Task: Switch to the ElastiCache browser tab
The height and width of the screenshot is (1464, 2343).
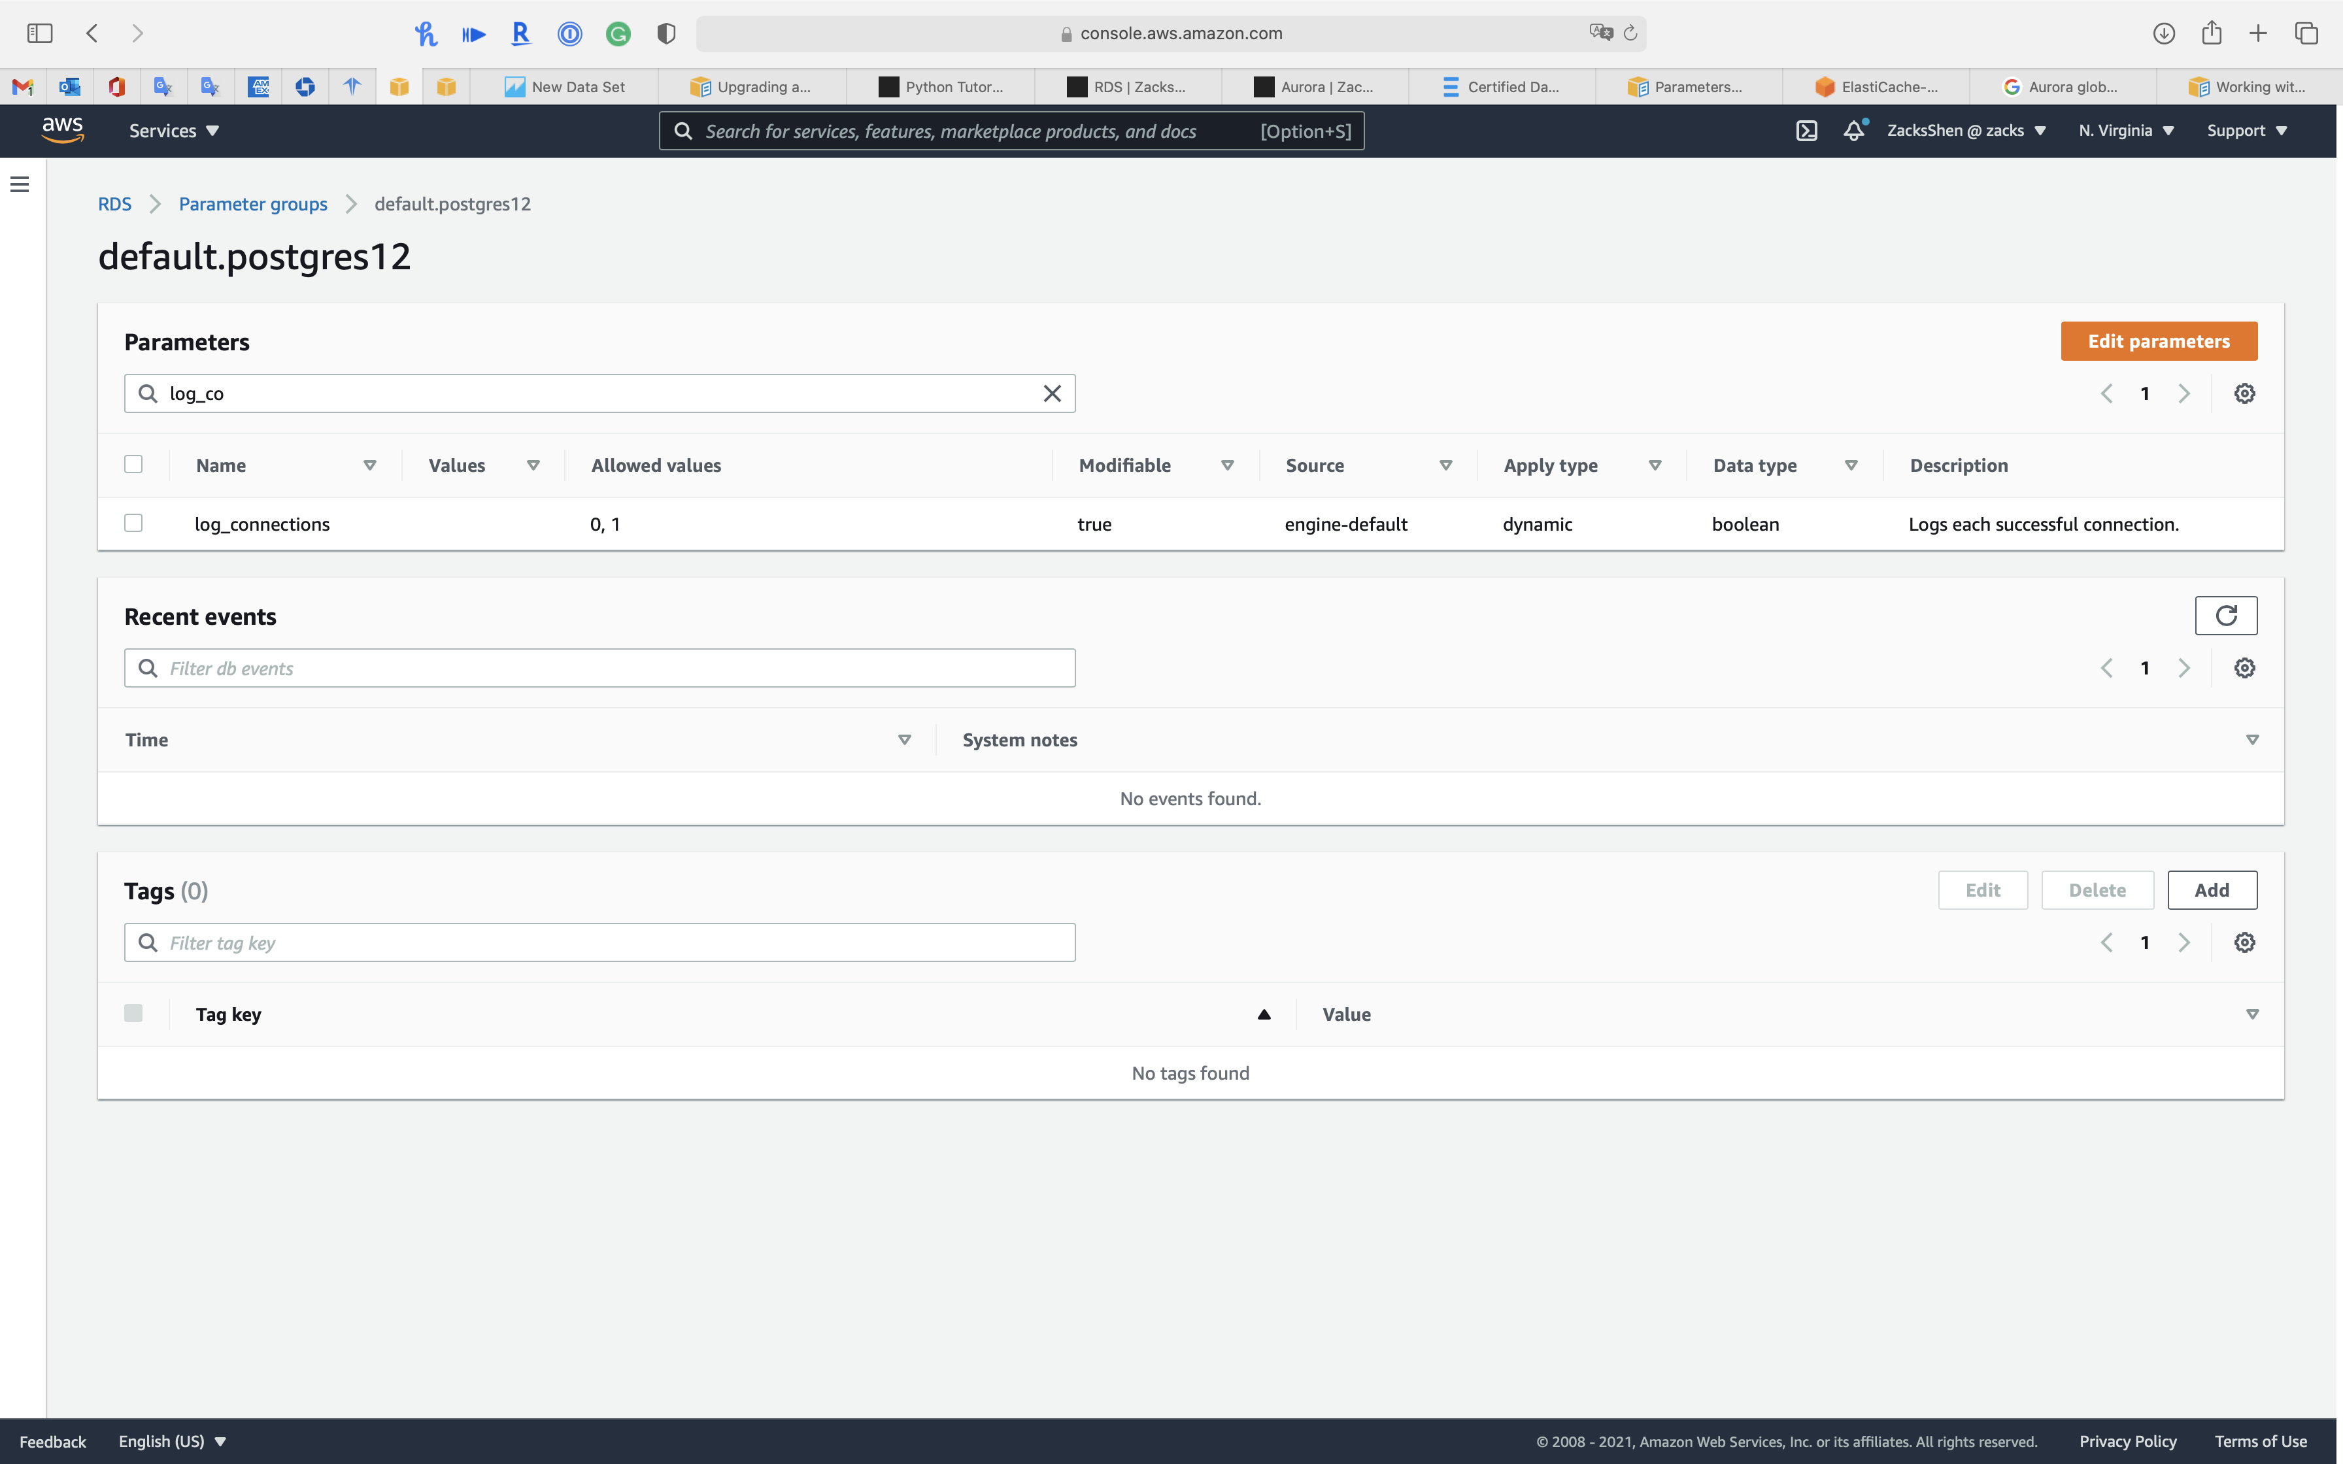Action: pyautogui.click(x=1876, y=87)
